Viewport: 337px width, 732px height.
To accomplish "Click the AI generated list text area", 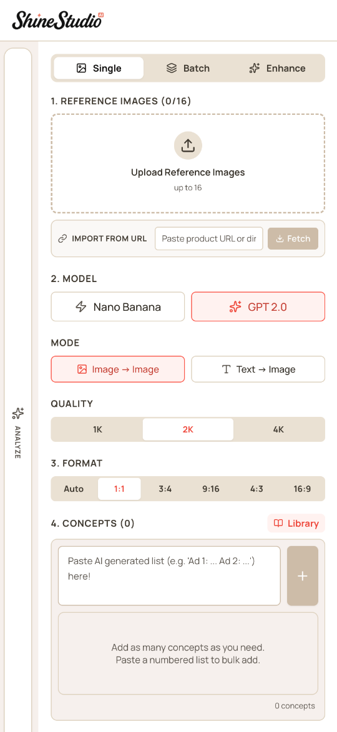I will pos(169,576).
